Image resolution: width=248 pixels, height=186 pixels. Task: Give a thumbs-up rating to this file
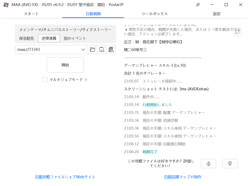tap(208, 164)
